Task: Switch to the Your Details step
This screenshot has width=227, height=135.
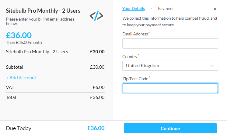Action: [x=133, y=9]
